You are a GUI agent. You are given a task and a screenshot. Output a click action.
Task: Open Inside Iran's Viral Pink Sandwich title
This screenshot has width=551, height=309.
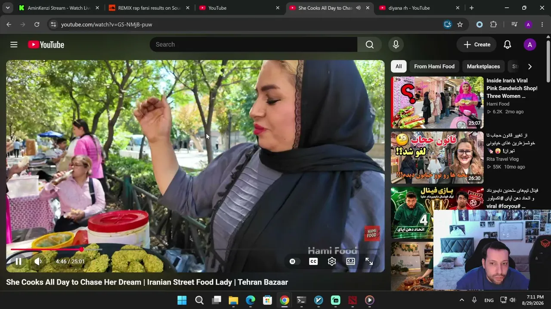(512, 88)
